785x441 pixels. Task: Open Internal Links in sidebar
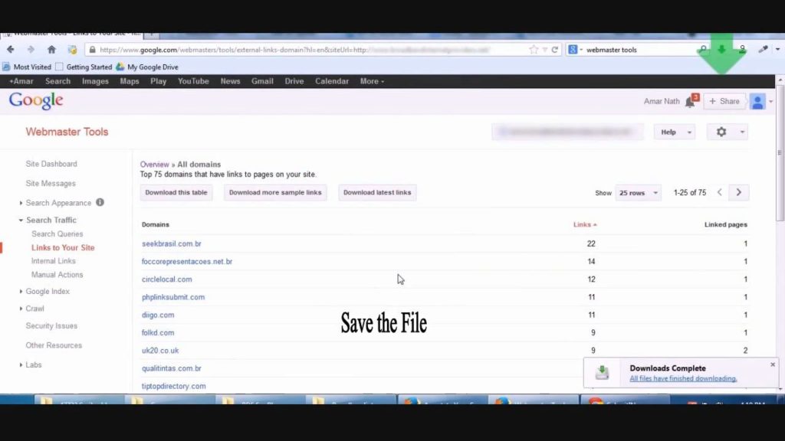click(54, 261)
